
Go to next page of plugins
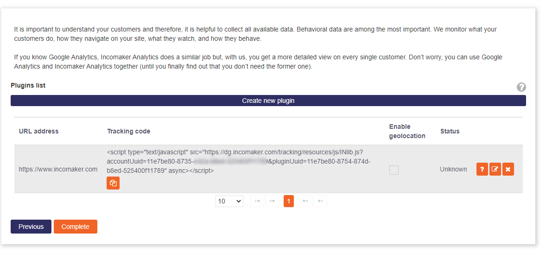(305, 201)
